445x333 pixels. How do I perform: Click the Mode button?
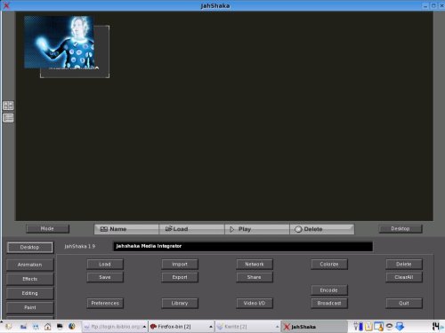pyautogui.click(x=47, y=228)
